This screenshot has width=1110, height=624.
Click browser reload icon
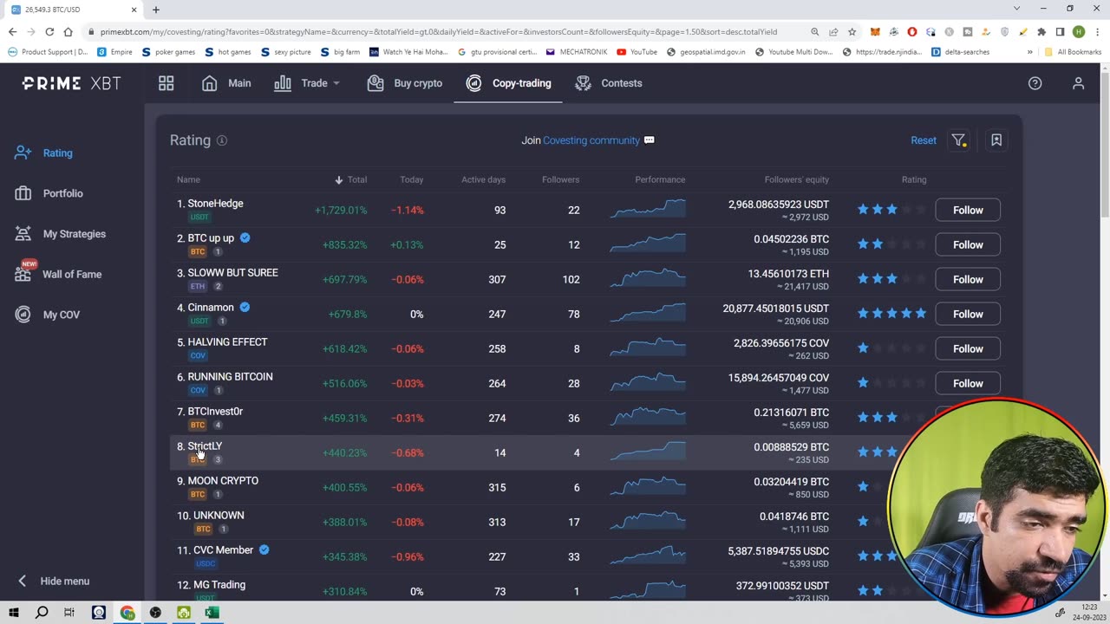tap(49, 32)
